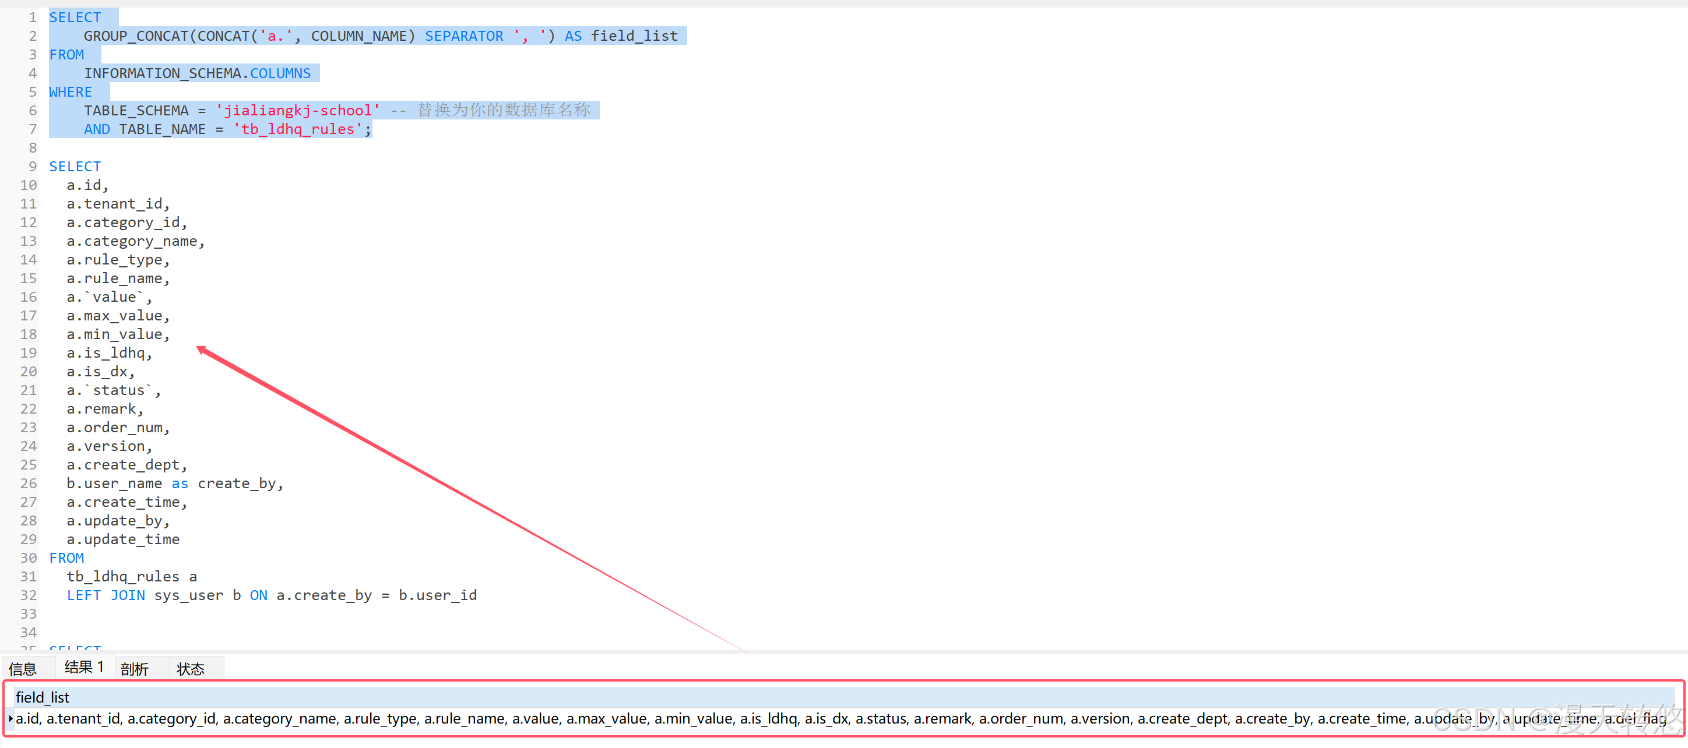Click the SEPARATOR keyword

tap(464, 36)
